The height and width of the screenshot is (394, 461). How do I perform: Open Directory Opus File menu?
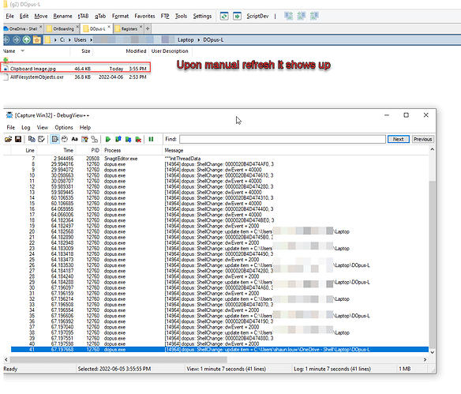coord(9,16)
